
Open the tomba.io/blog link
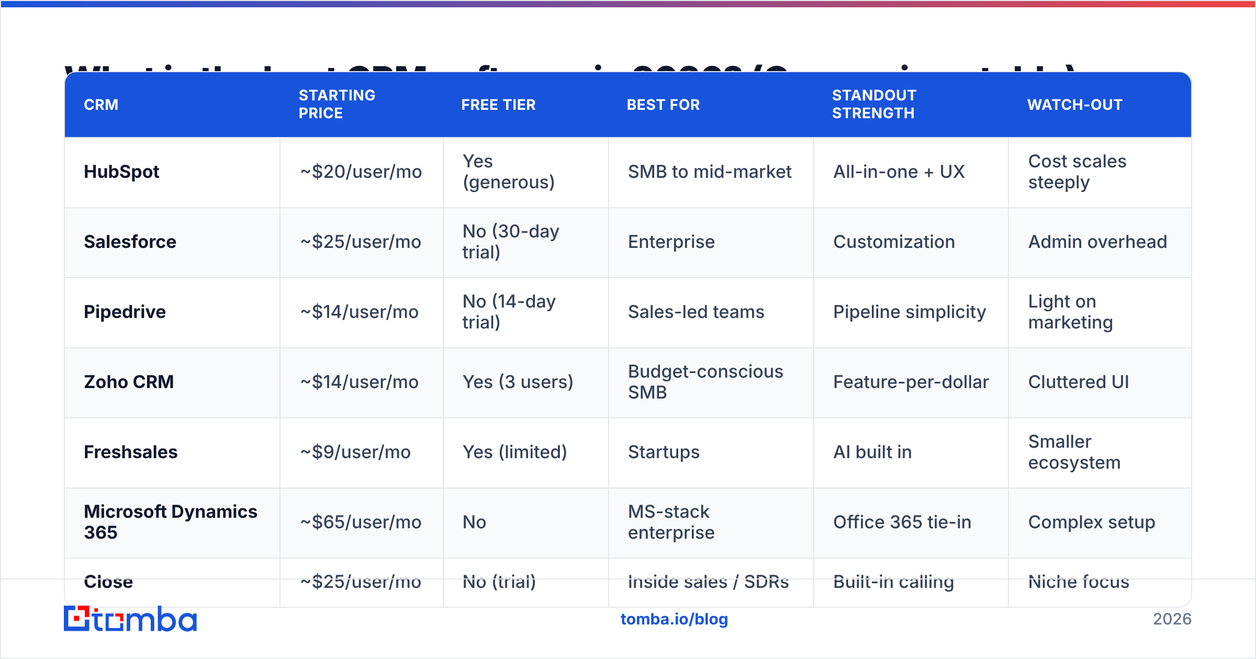tap(674, 619)
